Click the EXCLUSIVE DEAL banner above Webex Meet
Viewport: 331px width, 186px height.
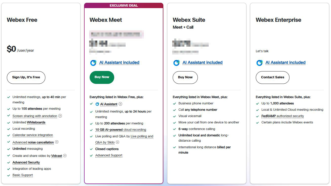[124, 5]
